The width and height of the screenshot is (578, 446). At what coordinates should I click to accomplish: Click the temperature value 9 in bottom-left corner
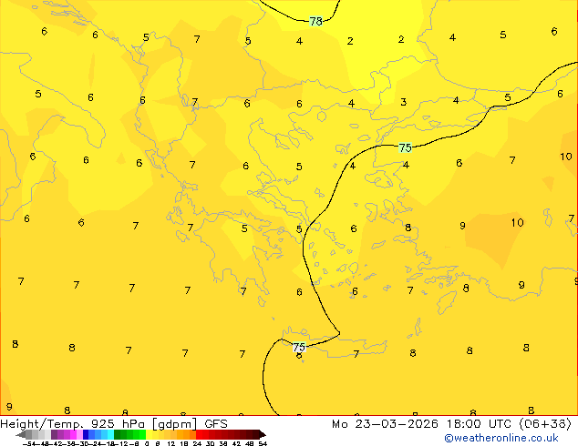coord(9,407)
